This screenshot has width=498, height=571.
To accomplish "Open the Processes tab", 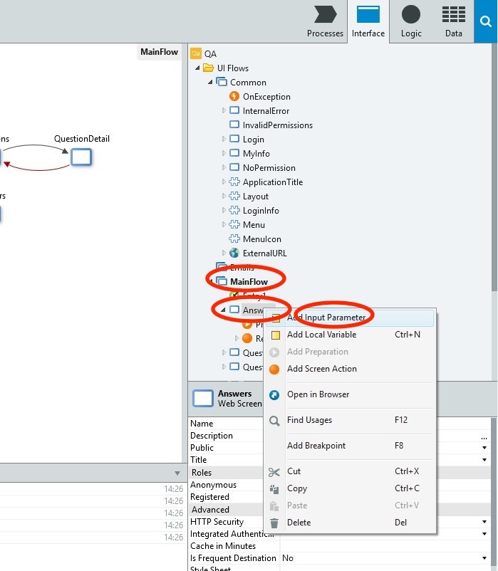I will click(x=325, y=21).
